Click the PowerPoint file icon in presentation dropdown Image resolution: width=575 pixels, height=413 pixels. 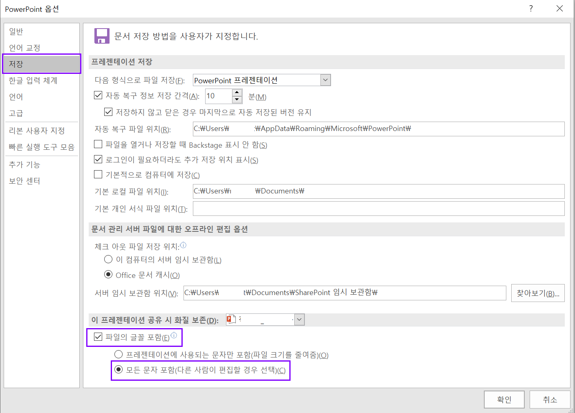coord(231,319)
